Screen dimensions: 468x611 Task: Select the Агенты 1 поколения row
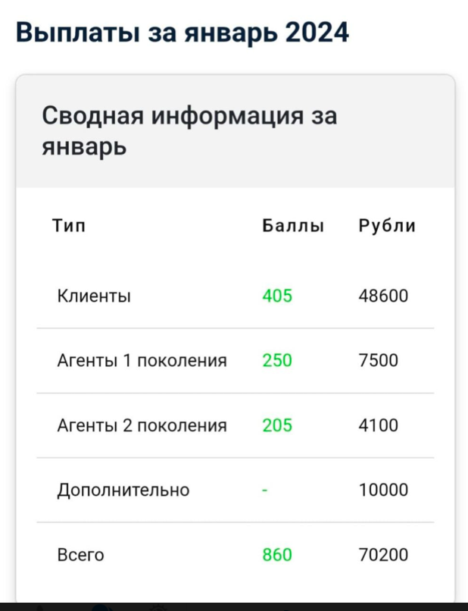(142, 361)
